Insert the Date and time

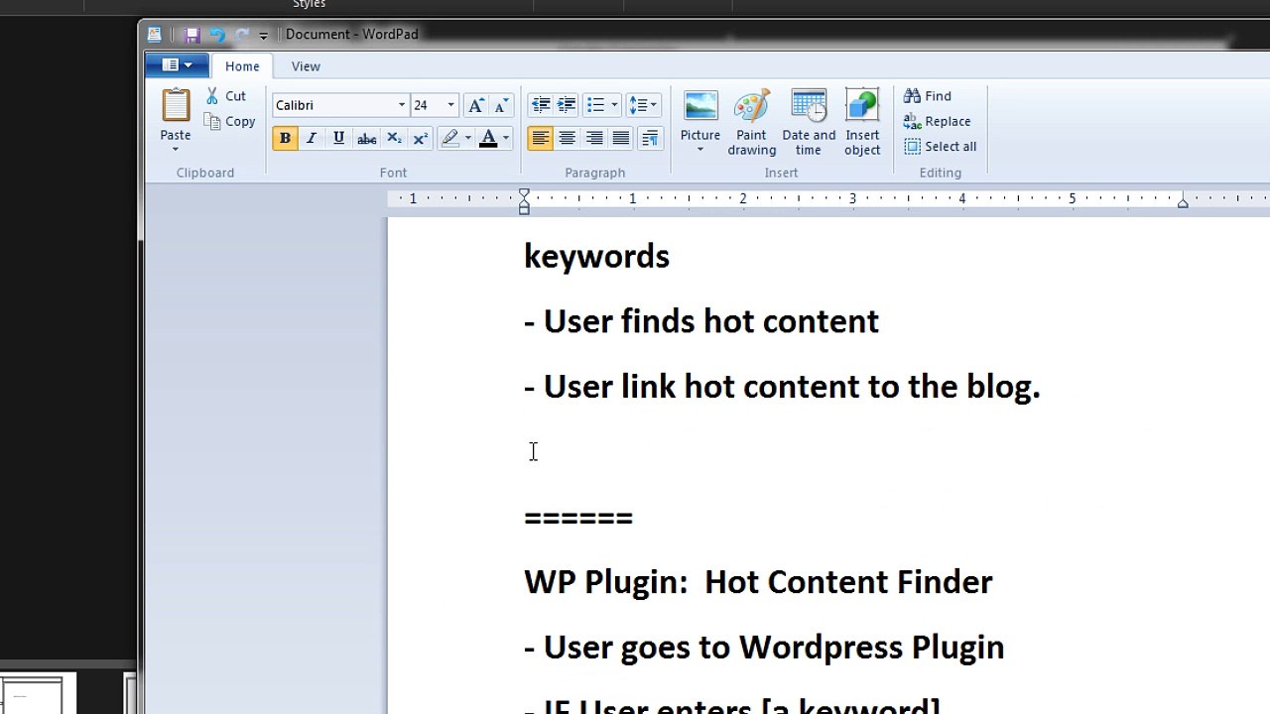[809, 123]
